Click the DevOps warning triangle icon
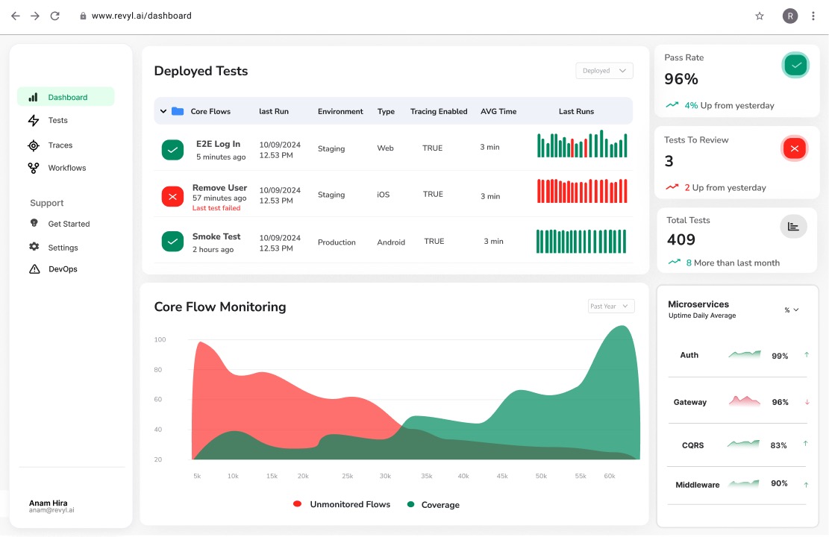The height and width of the screenshot is (537, 829). (x=34, y=269)
